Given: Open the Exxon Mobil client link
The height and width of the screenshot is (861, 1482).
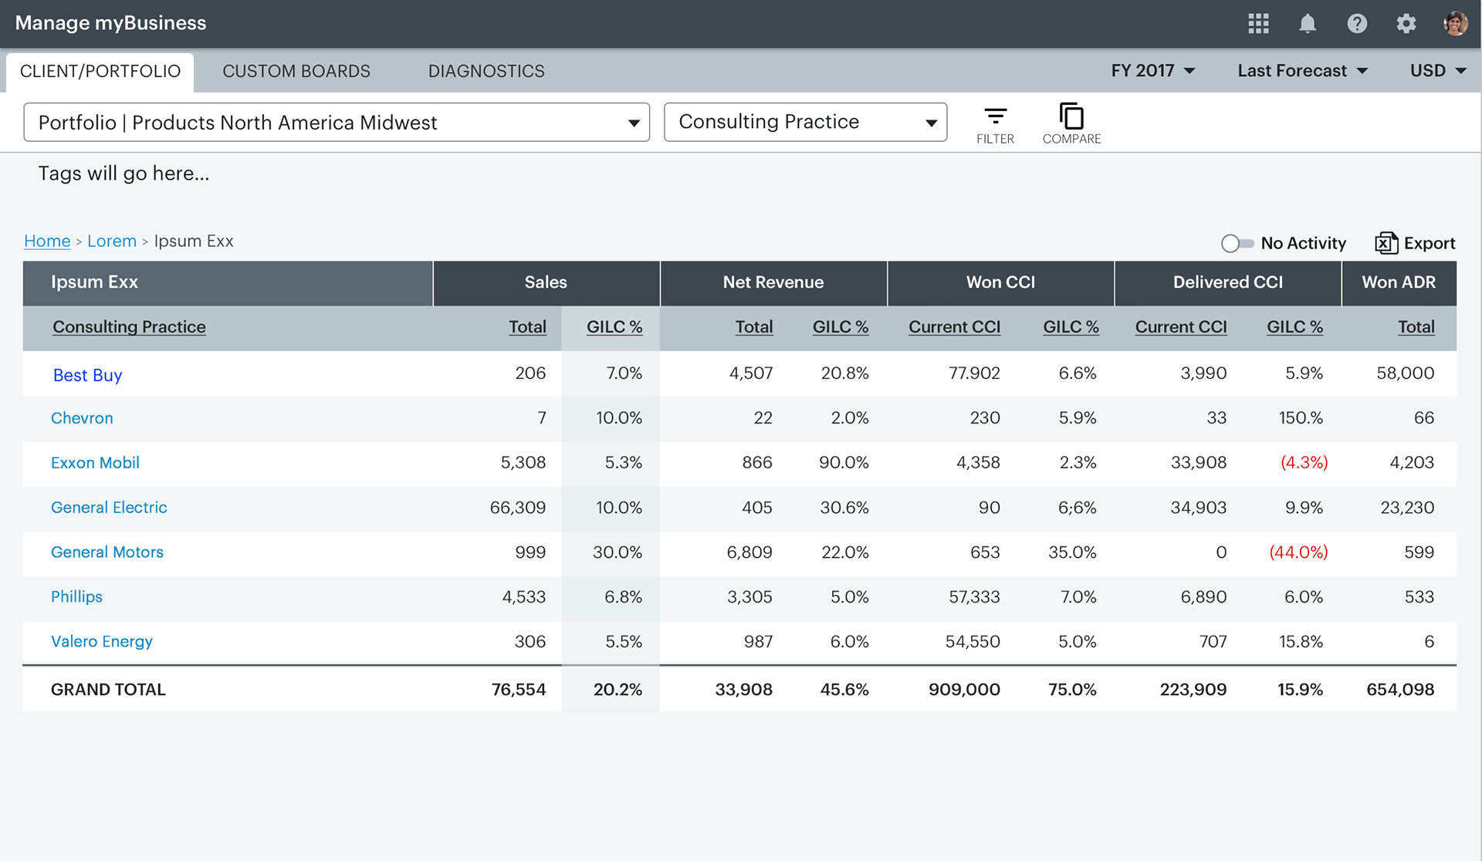Looking at the screenshot, I should click(x=95, y=463).
